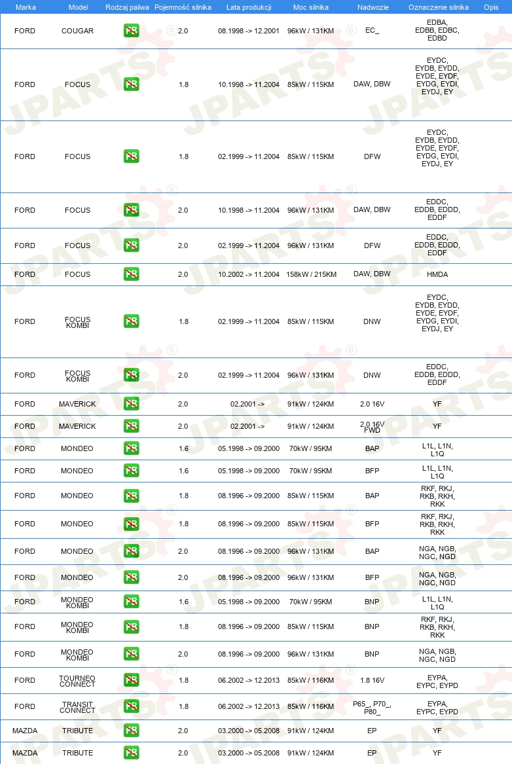Click the petrol icon for Maverick 2.0 16V FWD
Screen dimensions: 512x764
tap(132, 426)
